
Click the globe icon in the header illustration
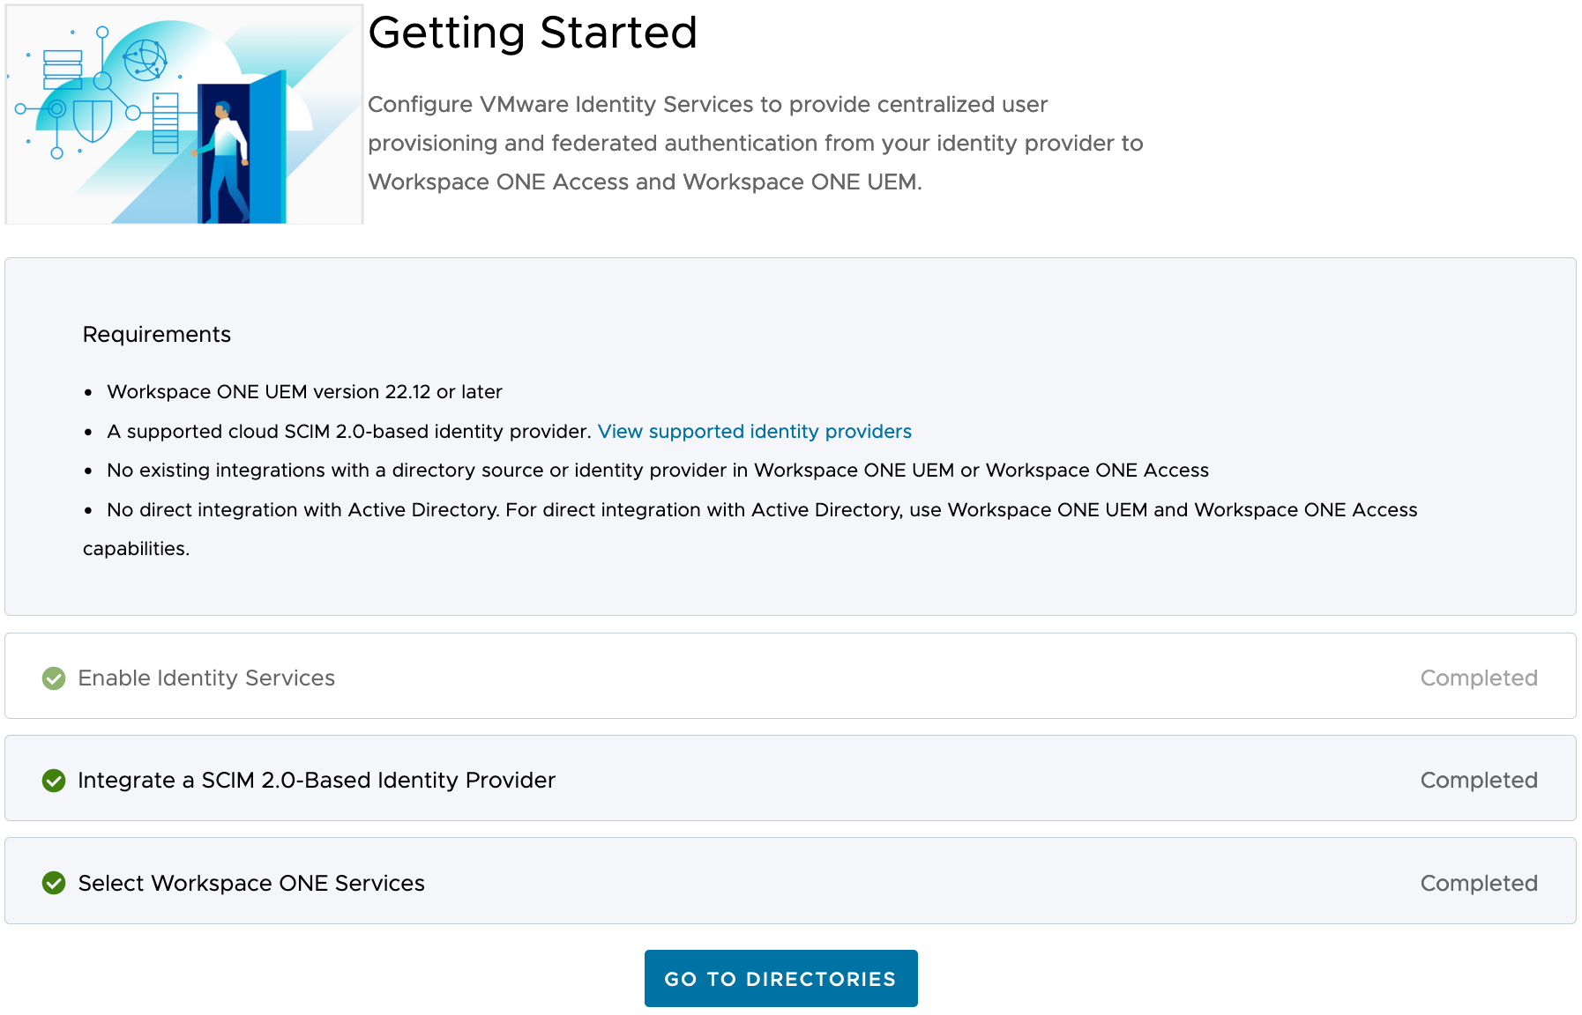(145, 60)
